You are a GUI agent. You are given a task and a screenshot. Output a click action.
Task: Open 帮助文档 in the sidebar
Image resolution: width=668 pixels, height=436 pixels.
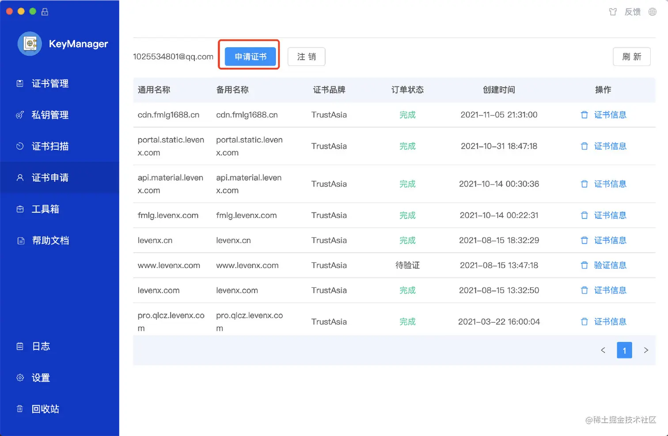[x=60, y=241]
